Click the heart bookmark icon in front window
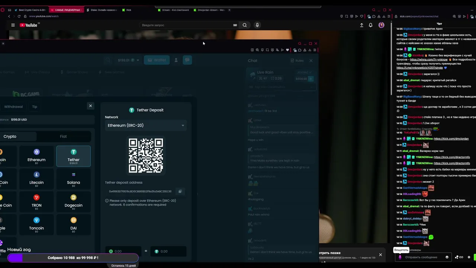This screenshot has width=476, height=268. (287, 50)
